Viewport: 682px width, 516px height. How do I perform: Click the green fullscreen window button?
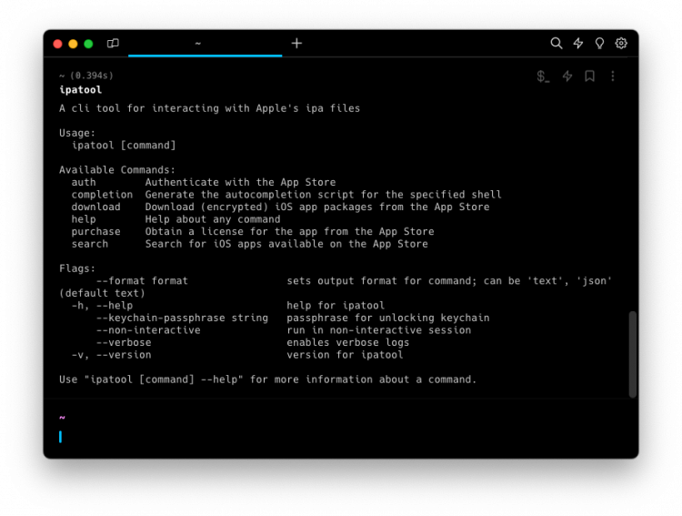point(88,44)
